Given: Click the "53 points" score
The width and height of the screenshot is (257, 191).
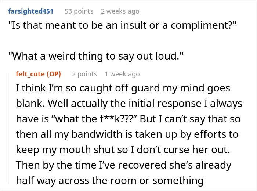Looking at the screenshot, I should pyautogui.click(x=79, y=11).
